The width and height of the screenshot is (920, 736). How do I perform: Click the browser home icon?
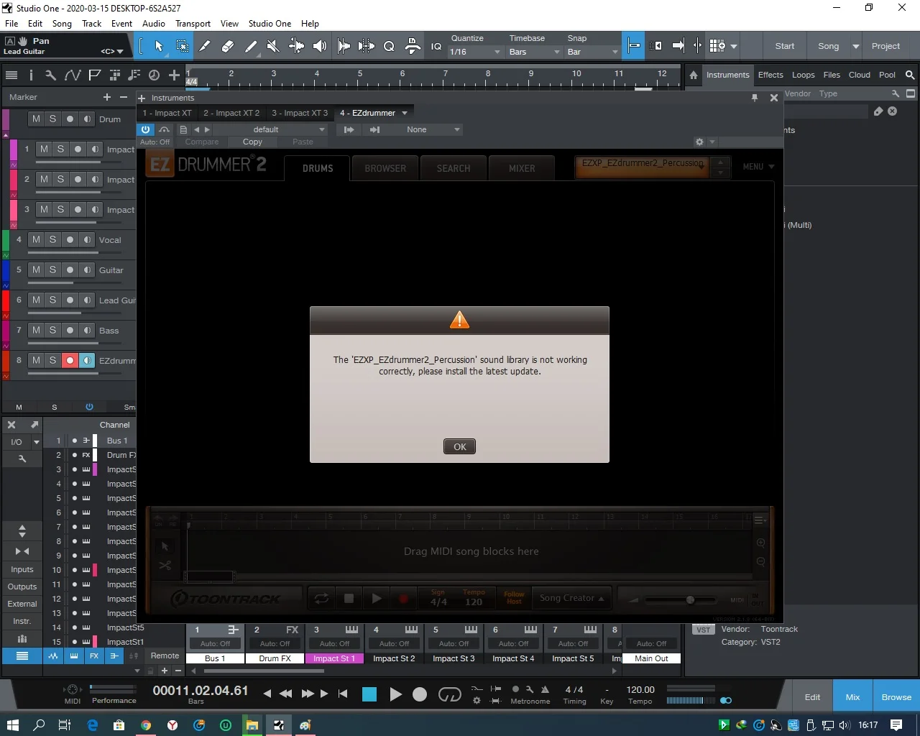point(694,75)
